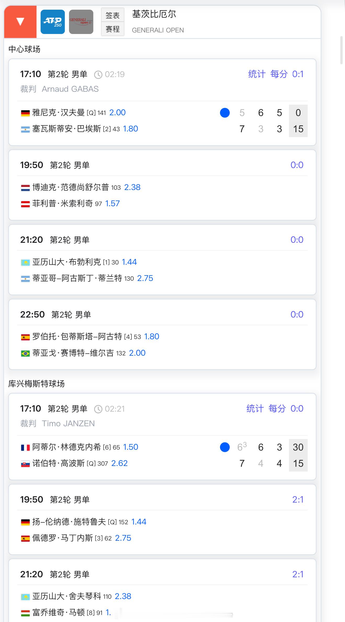345x622 pixels.
Task: Click player name 亚历山大·布勃利克
Action: [x=67, y=262]
